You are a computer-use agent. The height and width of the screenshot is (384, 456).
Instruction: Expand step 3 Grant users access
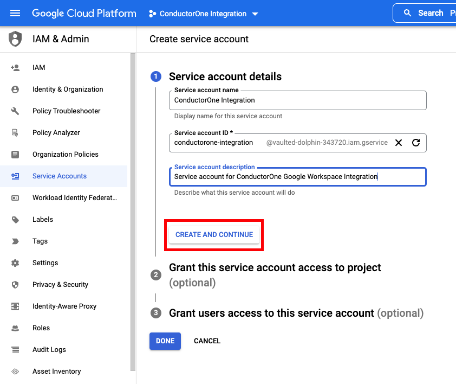[286, 313]
